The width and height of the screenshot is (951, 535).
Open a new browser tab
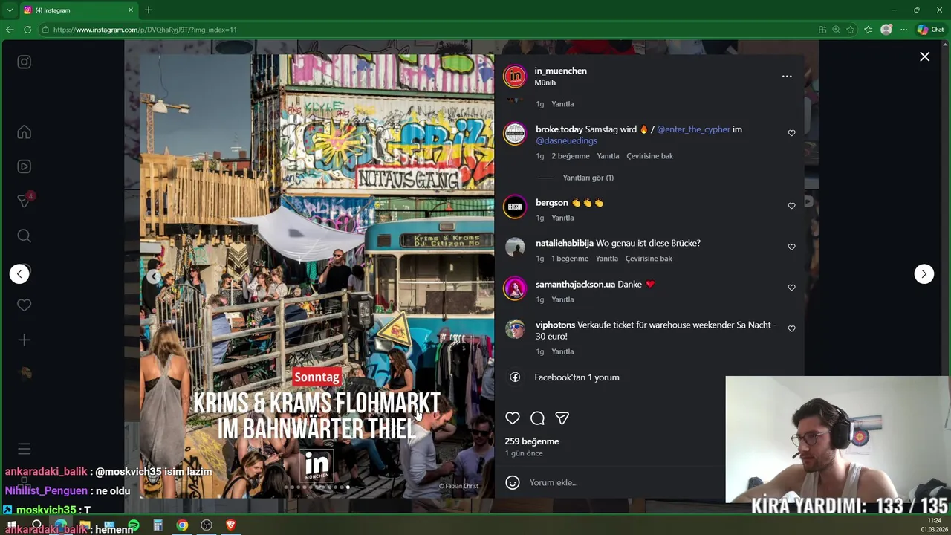pos(149,10)
